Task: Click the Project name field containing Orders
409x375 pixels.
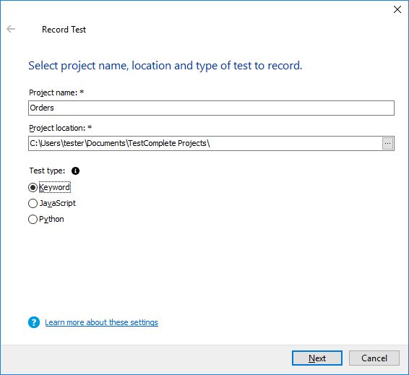Action: pyautogui.click(x=211, y=108)
